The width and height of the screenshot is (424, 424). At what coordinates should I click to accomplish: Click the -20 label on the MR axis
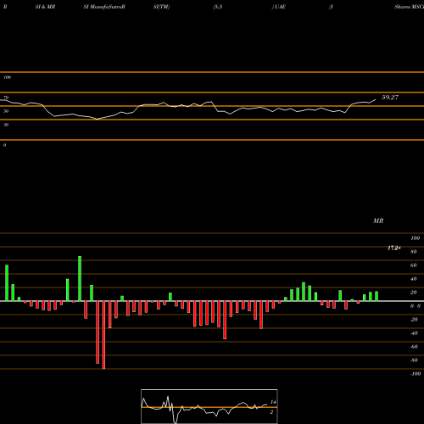[414, 320]
